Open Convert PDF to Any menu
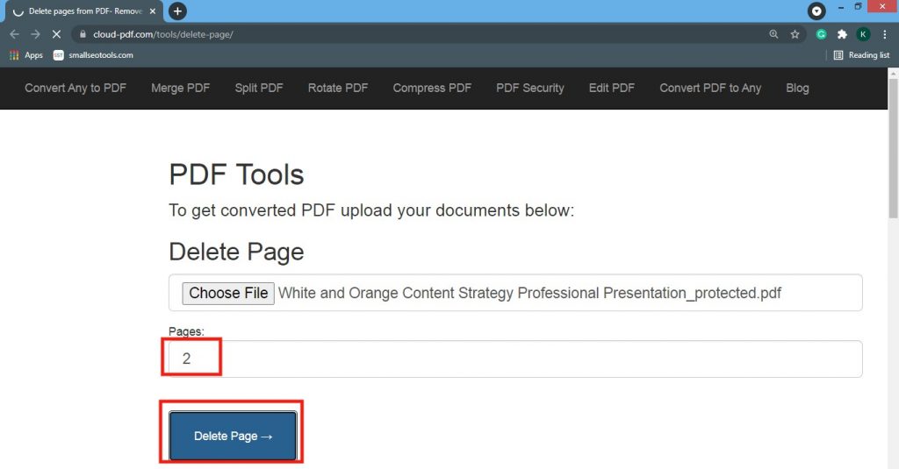The width and height of the screenshot is (899, 469). coord(710,89)
